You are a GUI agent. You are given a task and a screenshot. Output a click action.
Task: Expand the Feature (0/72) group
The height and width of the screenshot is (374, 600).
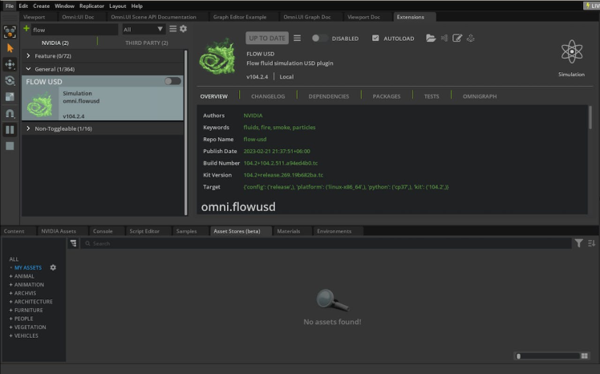coord(29,55)
